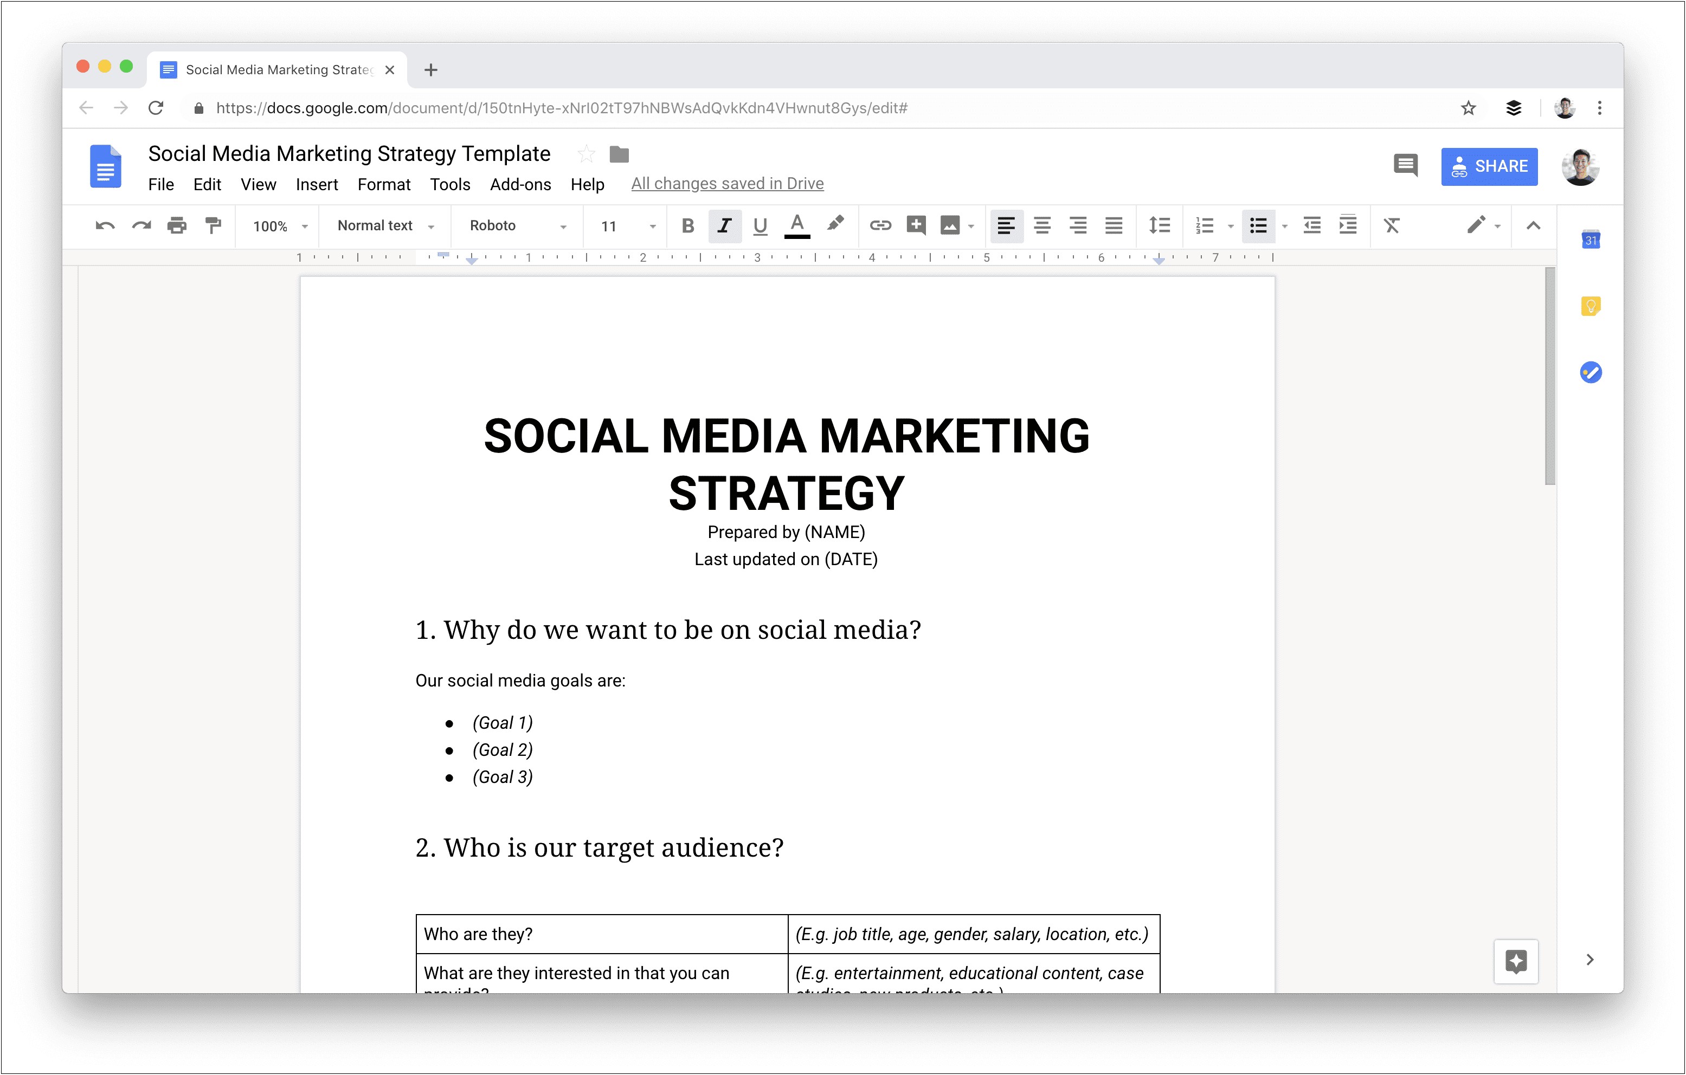Screen dimensions: 1686x1075
Task: Open the Add-ons menu
Action: tap(520, 184)
